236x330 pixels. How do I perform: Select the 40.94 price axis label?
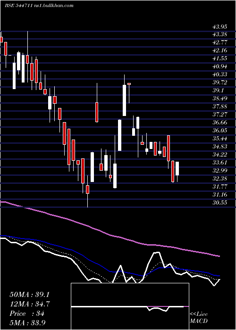(x=220, y=66)
